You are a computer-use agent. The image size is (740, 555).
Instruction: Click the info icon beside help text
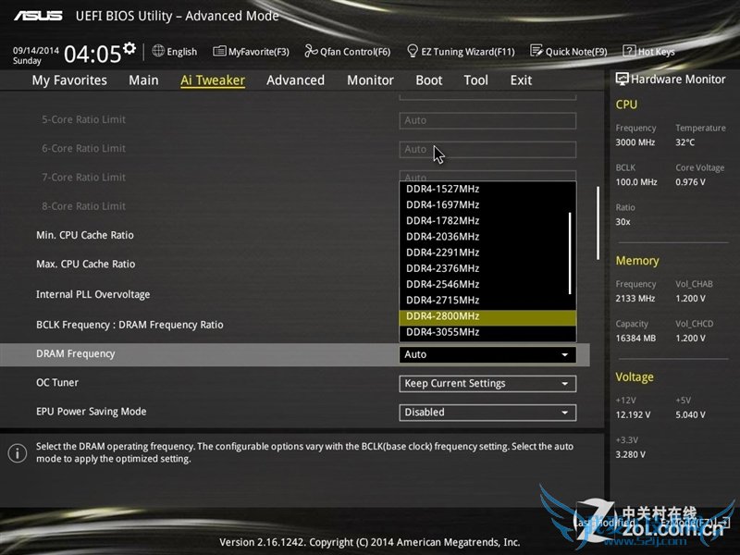(18, 453)
